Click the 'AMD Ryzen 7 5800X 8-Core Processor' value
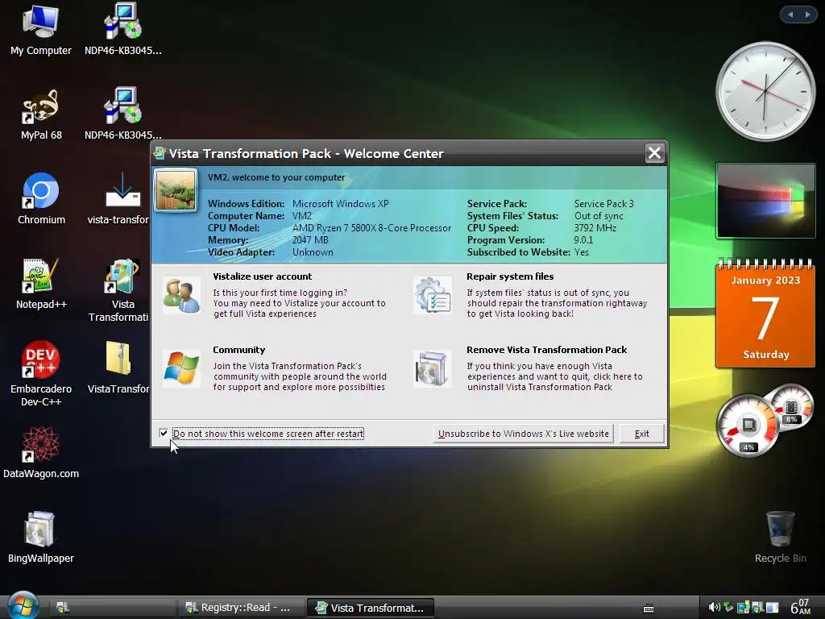This screenshot has width=825, height=619. point(371,228)
